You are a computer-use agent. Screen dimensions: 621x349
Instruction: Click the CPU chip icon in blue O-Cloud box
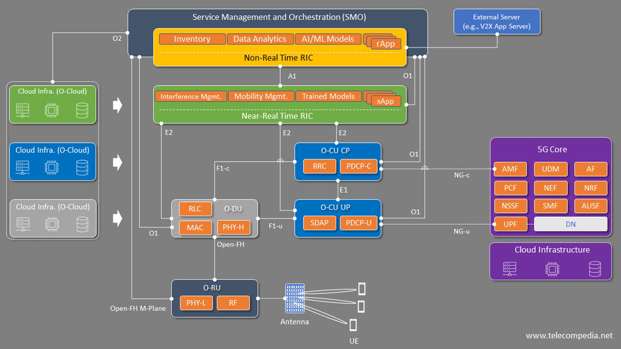tap(52, 168)
